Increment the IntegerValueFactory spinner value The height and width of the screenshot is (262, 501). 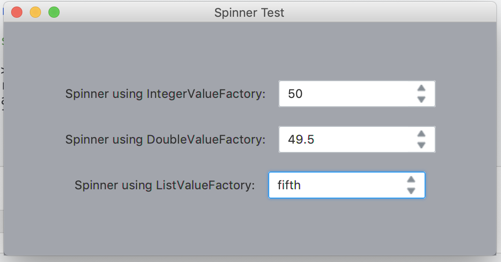421,88
